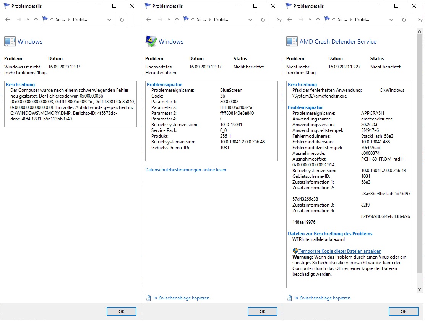Refresh the first Problemdetails window
Screen dimensions: 425x322
click(122, 20)
